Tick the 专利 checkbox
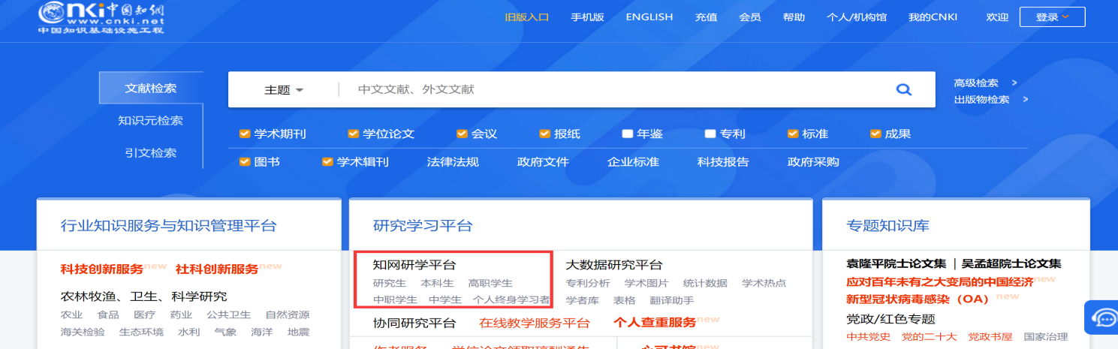1118x349 pixels. [710, 134]
